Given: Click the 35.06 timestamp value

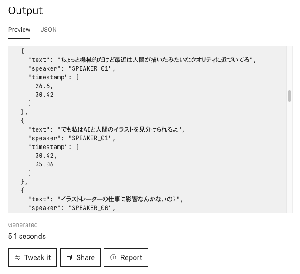Looking at the screenshot, I should click(x=44, y=164).
